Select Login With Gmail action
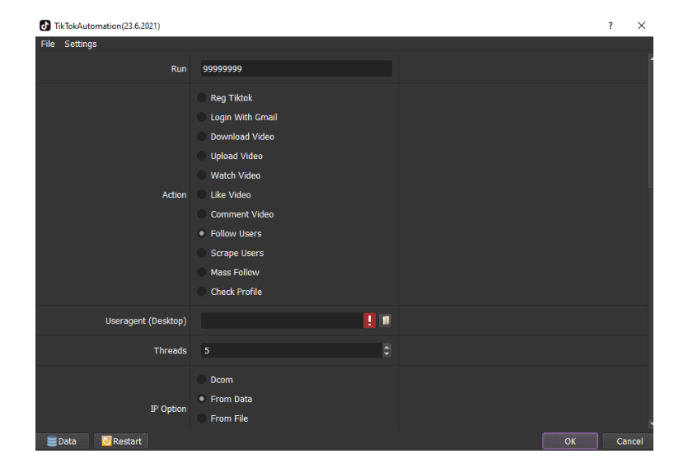Viewport: 674px width, 463px height. point(237,117)
